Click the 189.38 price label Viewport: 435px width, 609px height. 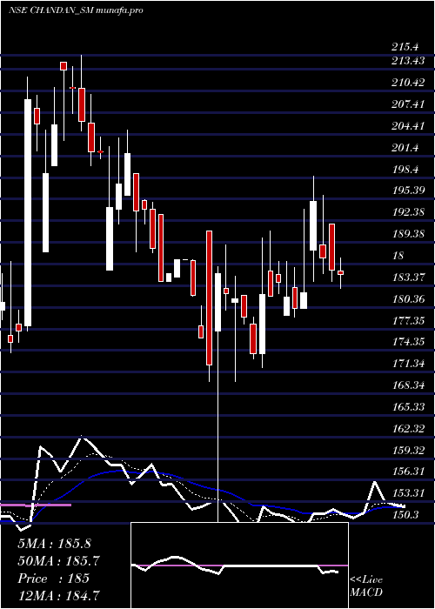point(408,234)
